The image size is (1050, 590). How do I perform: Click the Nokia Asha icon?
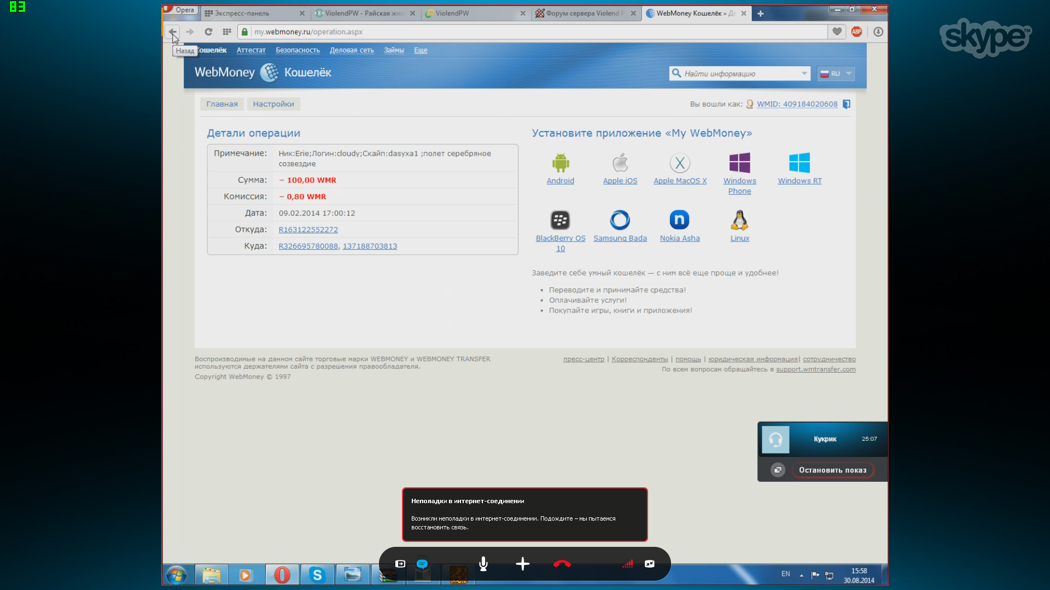(679, 220)
